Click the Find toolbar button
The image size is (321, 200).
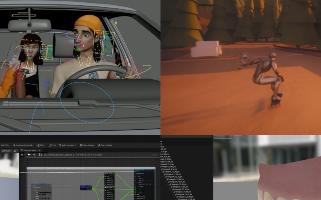point(53,145)
